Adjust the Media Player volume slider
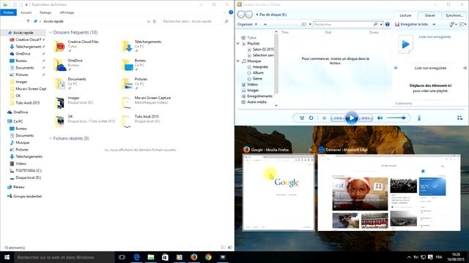Viewport: 469px width, 263px height. [396, 118]
